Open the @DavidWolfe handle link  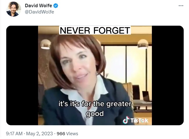[39, 12]
